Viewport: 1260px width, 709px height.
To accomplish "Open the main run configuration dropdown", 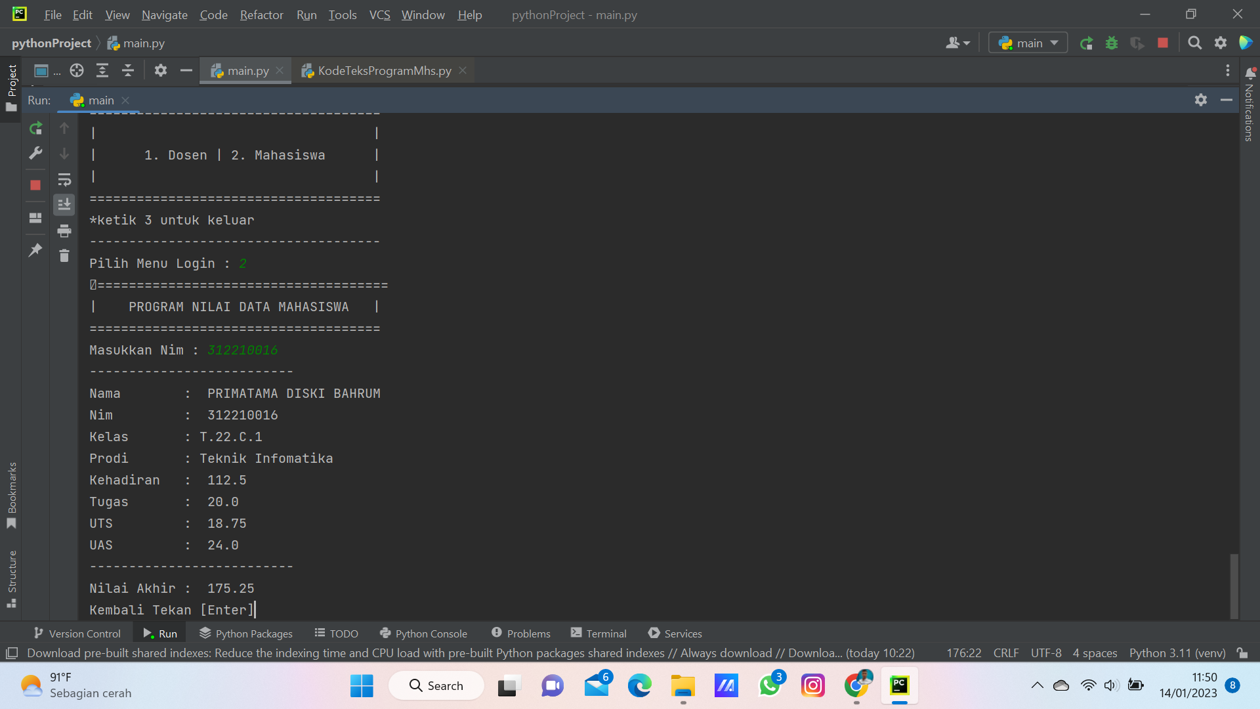I will pyautogui.click(x=1027, y=43).
